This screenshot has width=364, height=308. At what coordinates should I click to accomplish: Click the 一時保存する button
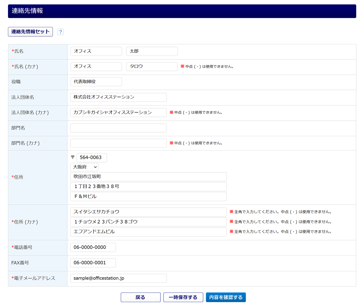[183, 297]
